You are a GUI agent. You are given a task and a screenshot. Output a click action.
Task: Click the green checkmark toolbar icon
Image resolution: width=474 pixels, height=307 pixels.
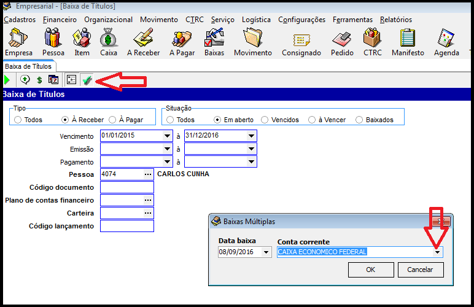point(87,80)
